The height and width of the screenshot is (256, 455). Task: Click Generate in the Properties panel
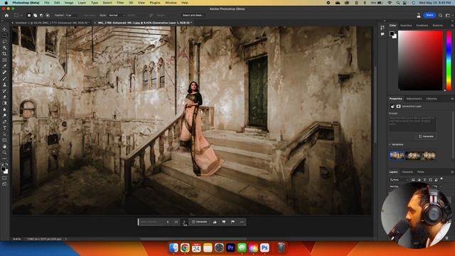[x=426, y=136]
